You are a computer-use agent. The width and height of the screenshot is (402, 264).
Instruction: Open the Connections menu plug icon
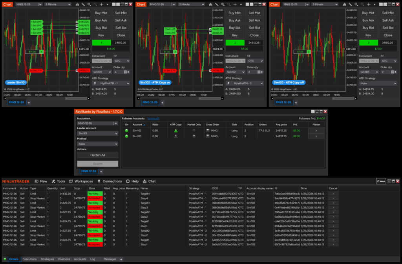tap(99, 181)
